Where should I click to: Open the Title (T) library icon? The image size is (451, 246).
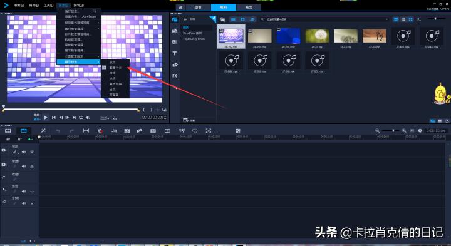[x=175, y=53]
